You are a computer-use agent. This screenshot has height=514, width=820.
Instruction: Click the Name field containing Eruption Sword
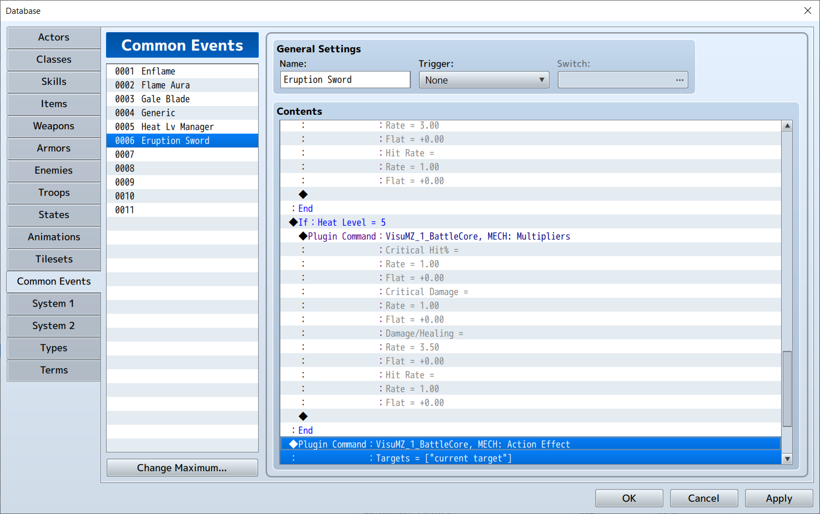345,79
